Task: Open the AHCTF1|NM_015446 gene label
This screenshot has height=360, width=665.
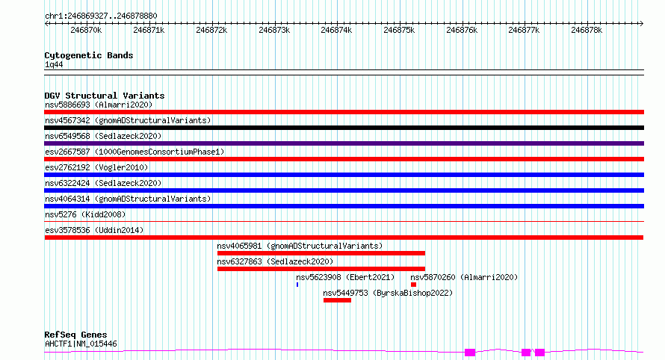Action: pos(81,344)
